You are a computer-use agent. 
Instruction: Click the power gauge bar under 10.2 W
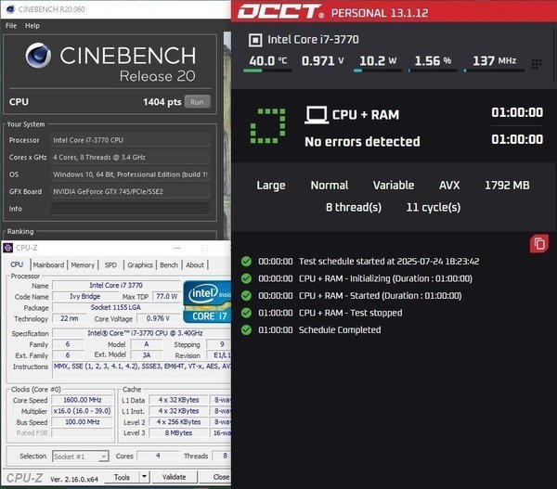pos(378,71)
